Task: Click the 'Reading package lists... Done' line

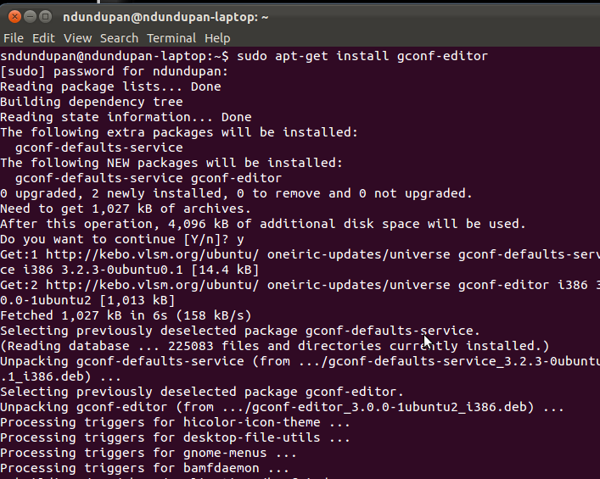Action: coord(110,86)
